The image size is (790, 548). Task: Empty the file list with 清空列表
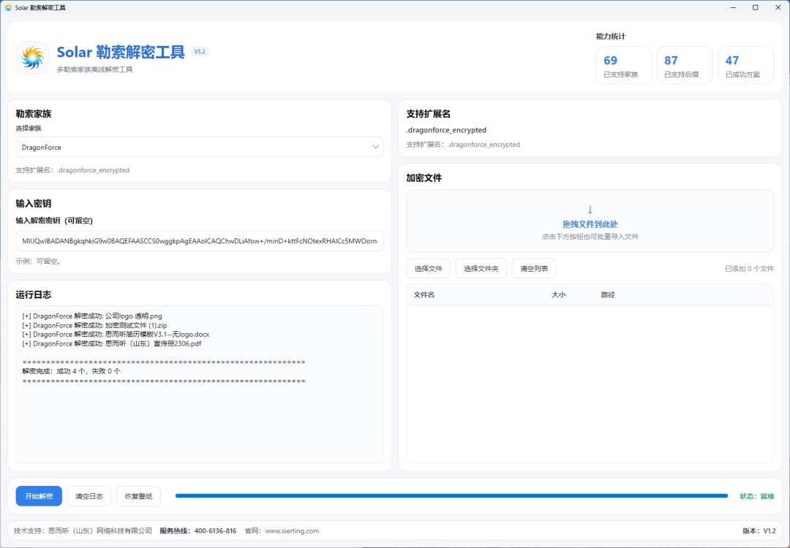coord(534,269)
